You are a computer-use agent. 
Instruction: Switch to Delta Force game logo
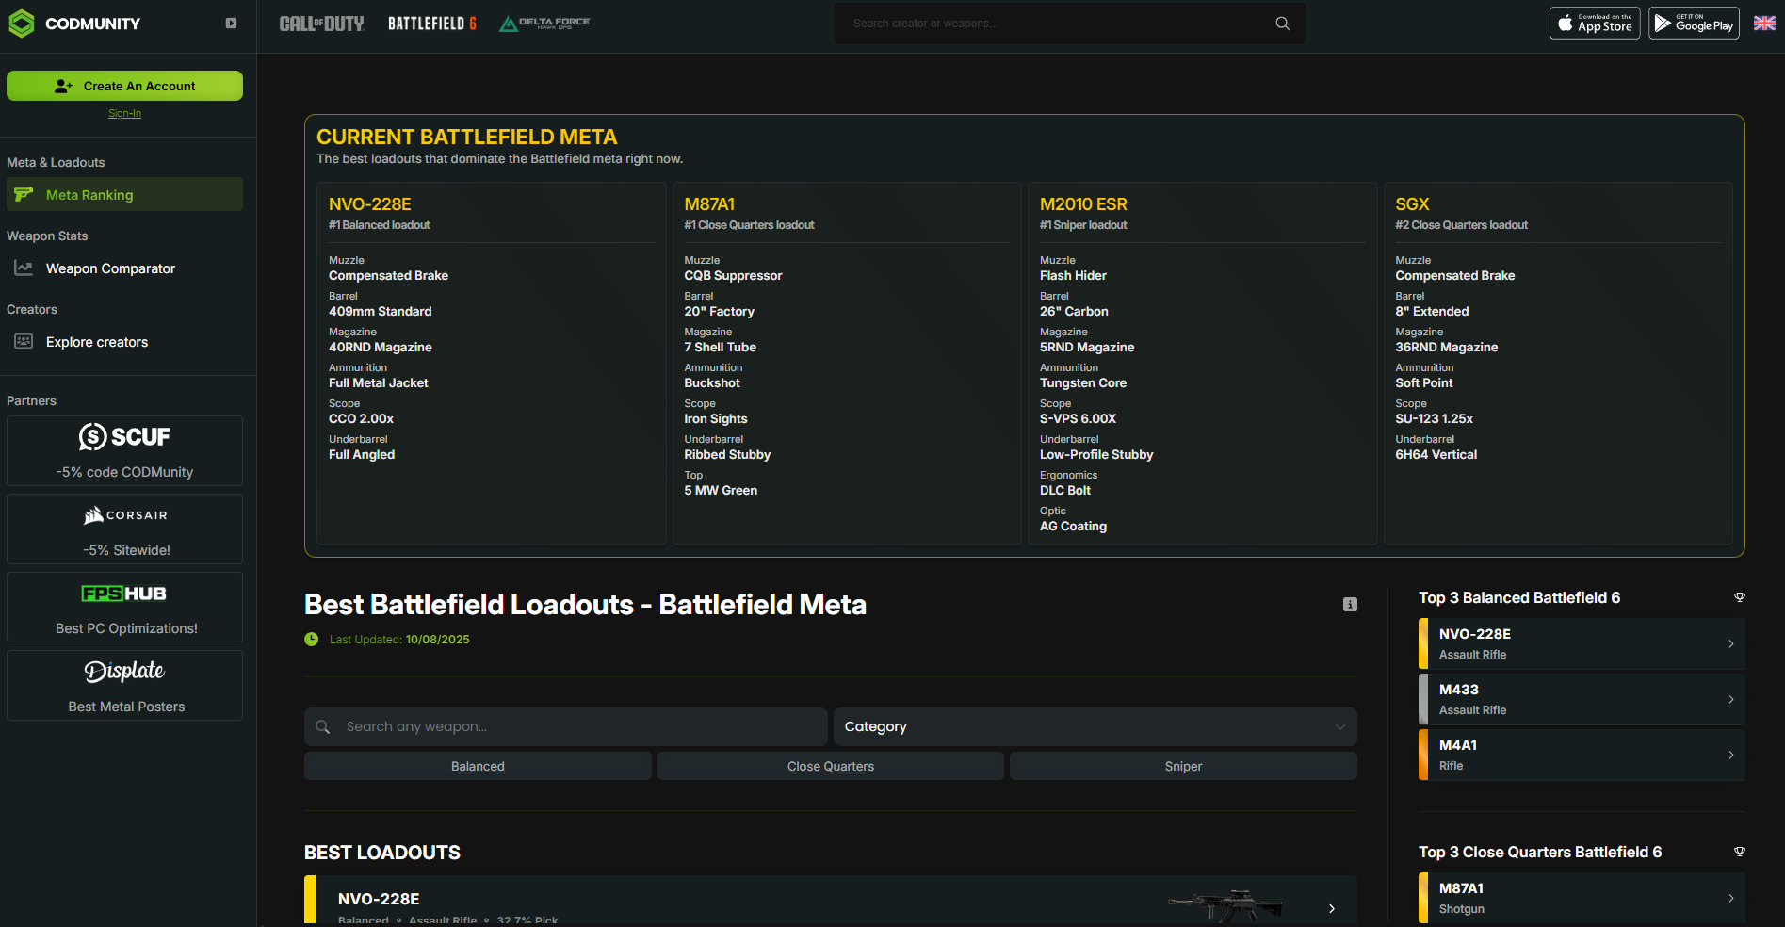(544, 24)
